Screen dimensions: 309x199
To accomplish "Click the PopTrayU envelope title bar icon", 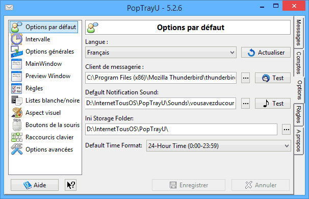I will [x=9, y=8].
